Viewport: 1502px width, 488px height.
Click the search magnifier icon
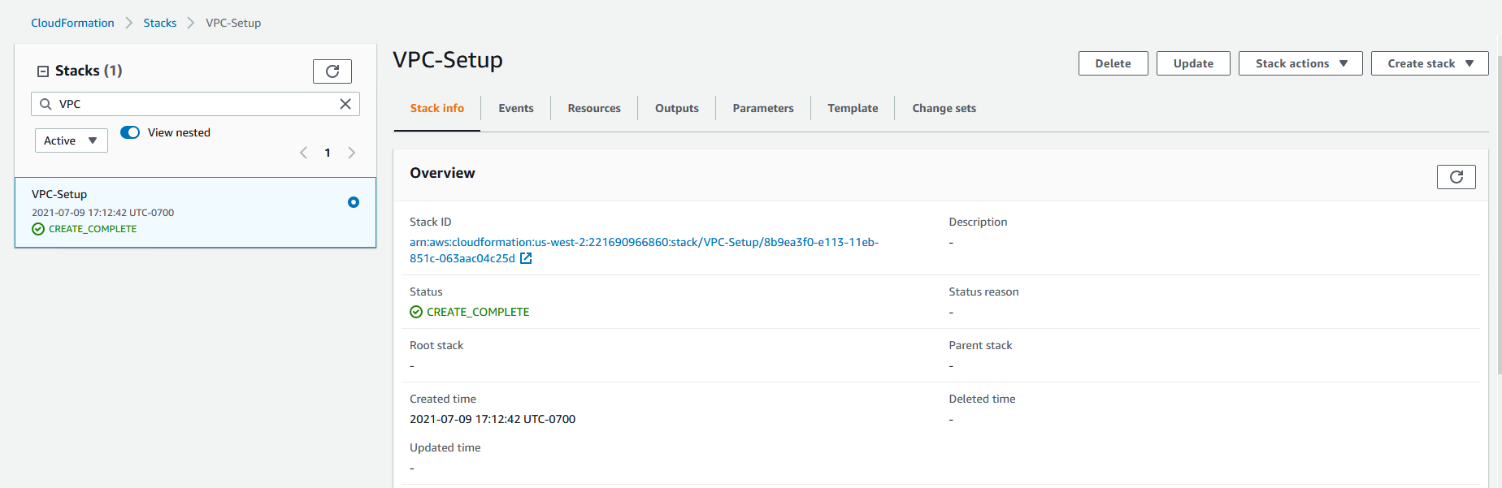click(x=46, y=104)
